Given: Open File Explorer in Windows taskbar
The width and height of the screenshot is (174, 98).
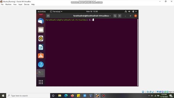Looking at the screenshot, I should (x=60, y=96).
